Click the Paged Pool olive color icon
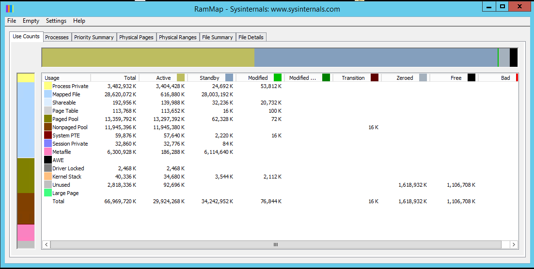534x269 pixels. [47, 119]
